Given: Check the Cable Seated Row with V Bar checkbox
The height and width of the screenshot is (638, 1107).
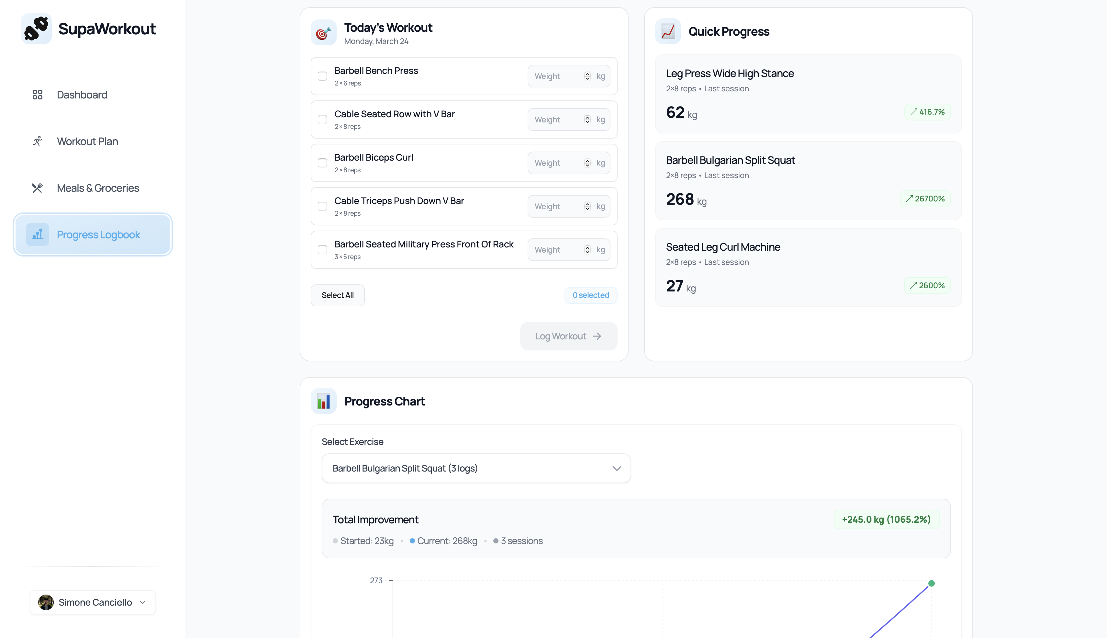Looking at the screenshot, I should [x=322, y=120].
